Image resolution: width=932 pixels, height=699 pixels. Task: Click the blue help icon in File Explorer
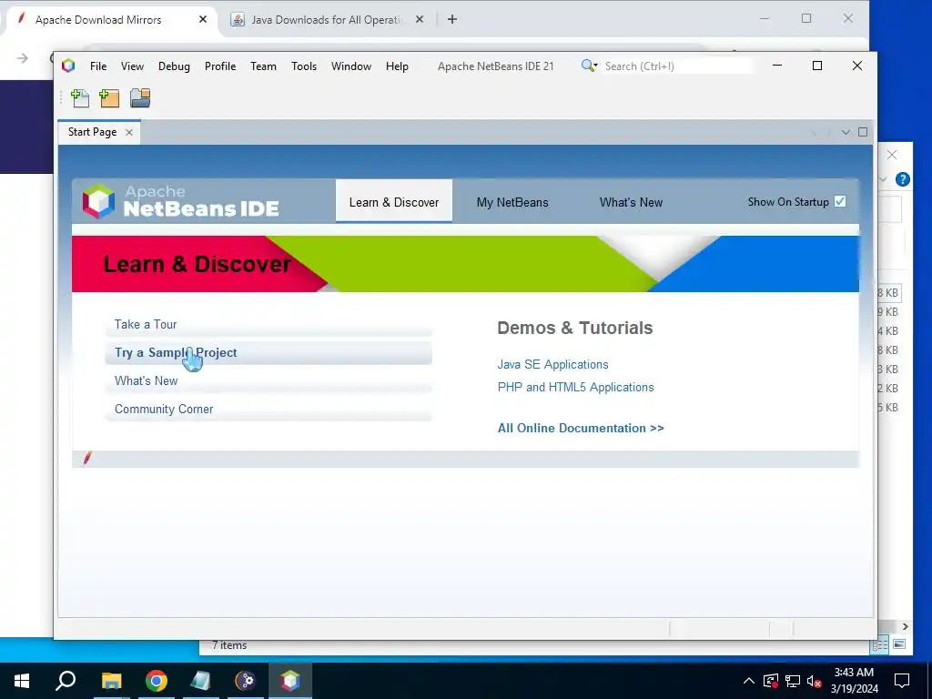click(x=902, y=179)
